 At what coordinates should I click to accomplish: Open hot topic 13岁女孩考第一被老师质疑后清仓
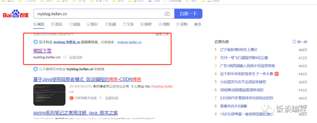[247, 114]
